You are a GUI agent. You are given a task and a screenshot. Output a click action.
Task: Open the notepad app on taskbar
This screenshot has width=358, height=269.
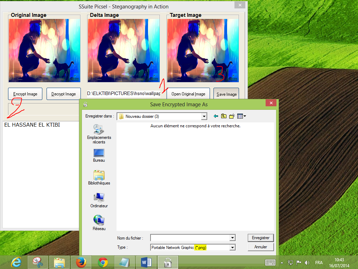[x=125, y=262]
